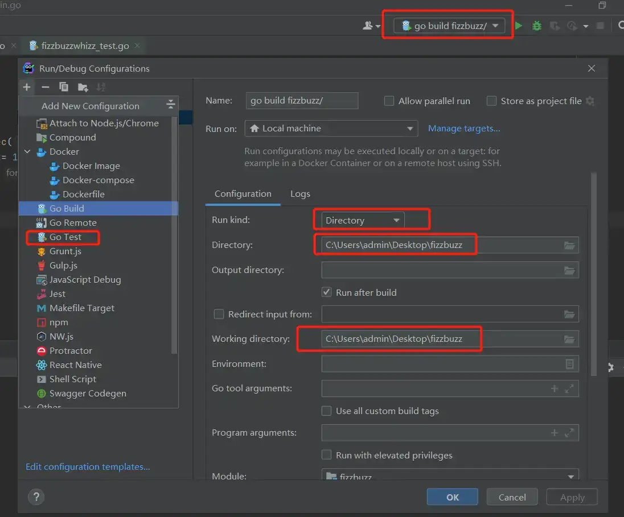The width and height of the screenshot is (624, 517).
Task: Switch to the Configuration tab
Action: tap(243, 194)
